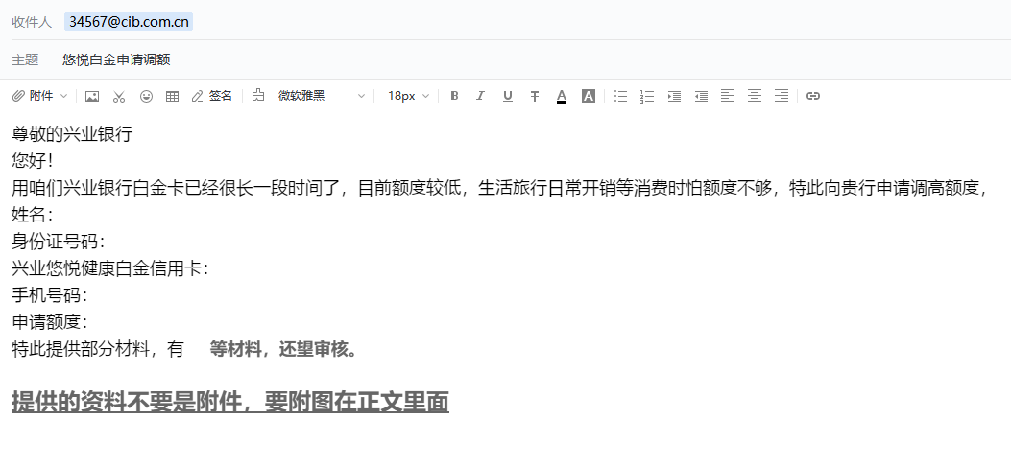Insert a table with the table icon
The image size is (1011, 465).
coord(172,96)
